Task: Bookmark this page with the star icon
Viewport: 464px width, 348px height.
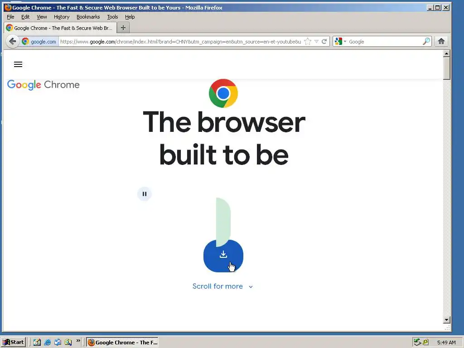Action: tap(308, 41)
